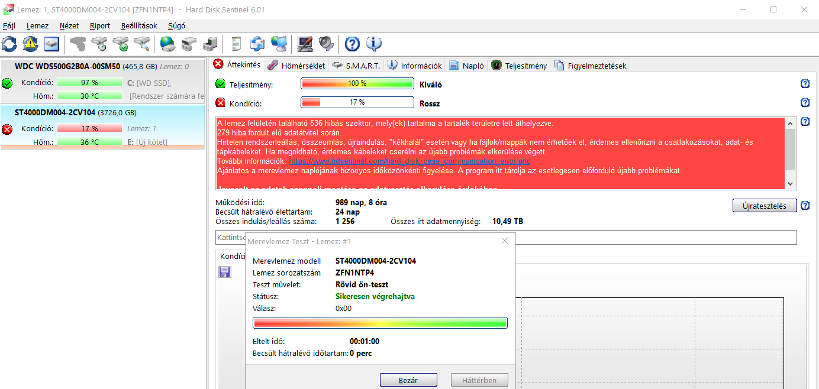This screenshot has height=389, width=819.
Task: Click the blue disk panel toolbar icon
Action: point(52,44)
